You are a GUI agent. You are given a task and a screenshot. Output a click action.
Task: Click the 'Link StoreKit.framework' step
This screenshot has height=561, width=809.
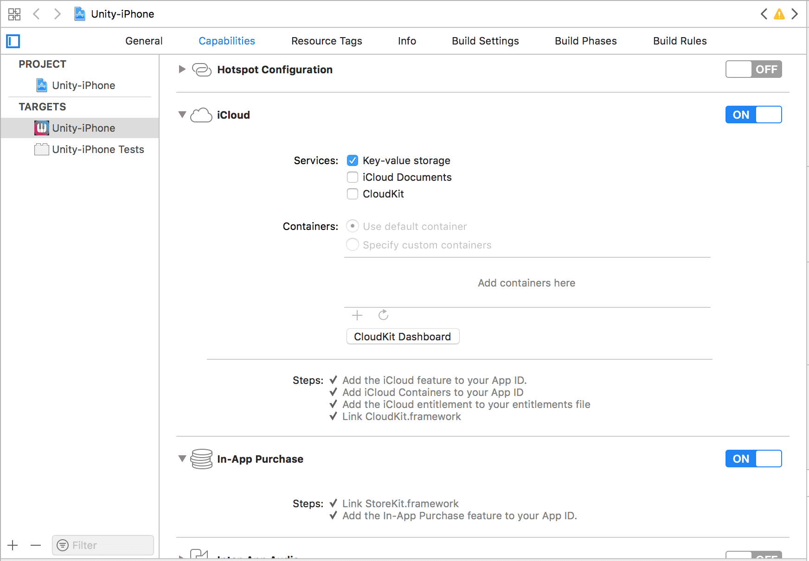click(400, 504)
